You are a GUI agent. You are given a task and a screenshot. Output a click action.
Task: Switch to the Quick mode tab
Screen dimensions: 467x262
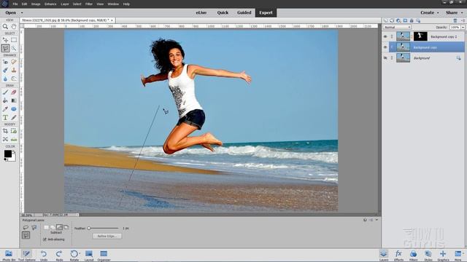click(223, 12)
